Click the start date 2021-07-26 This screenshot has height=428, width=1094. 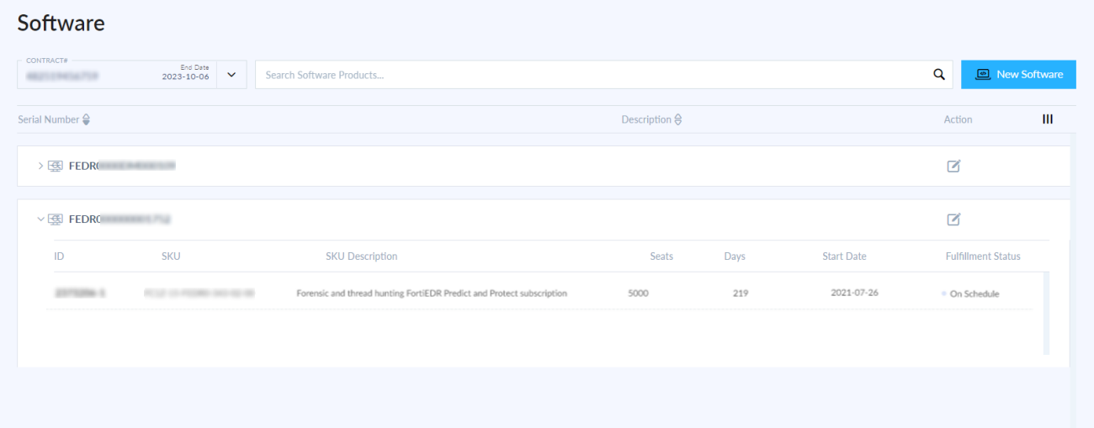click(854, 293)
